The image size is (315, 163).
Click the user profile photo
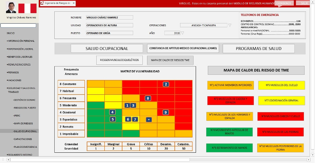11,7
